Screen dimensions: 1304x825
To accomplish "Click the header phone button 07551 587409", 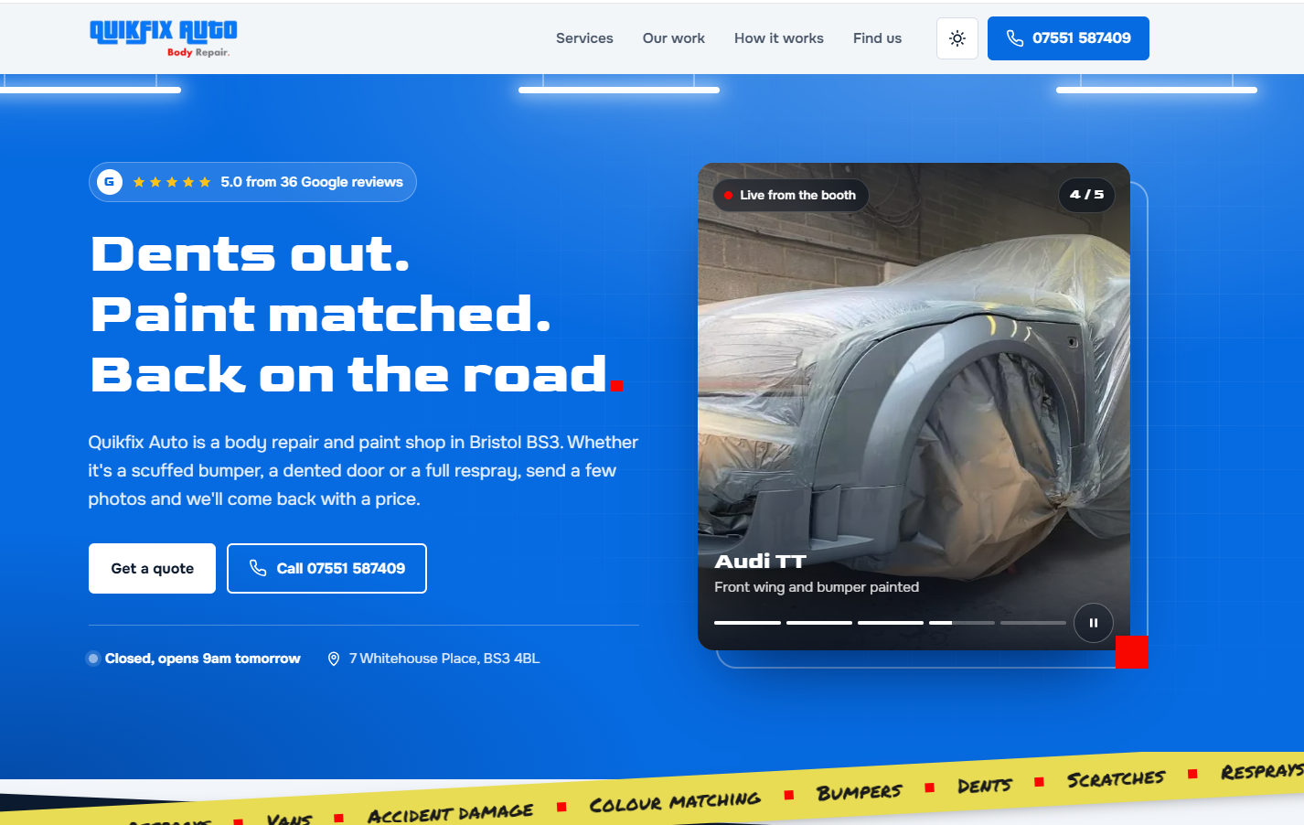I will [1068, 38].
